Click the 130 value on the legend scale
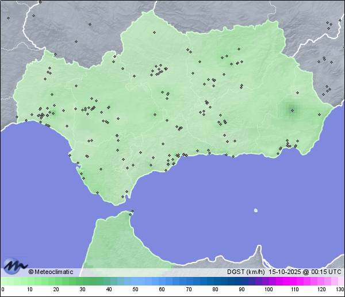 coord(340,290)
